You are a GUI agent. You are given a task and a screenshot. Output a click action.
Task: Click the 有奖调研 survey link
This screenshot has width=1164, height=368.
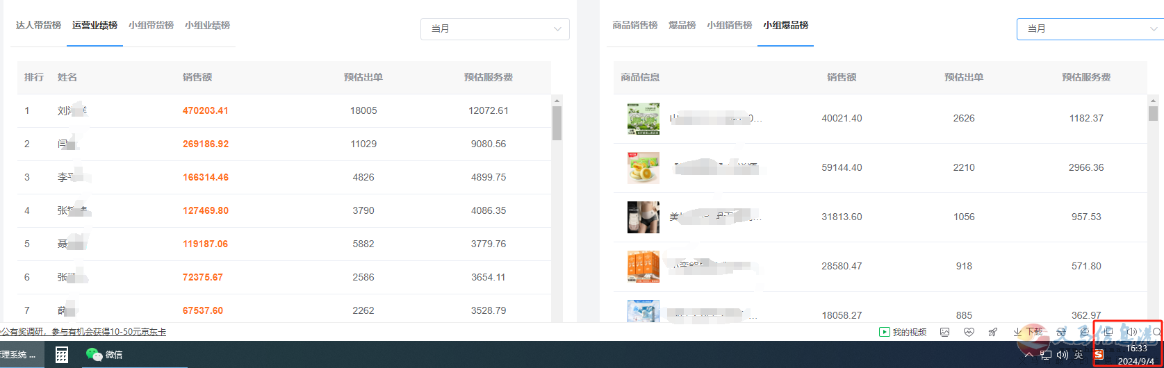click(83, 332)
